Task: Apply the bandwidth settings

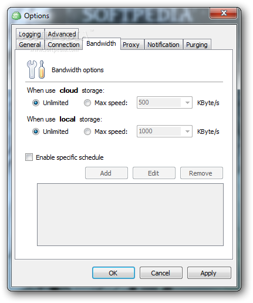Action: (x=209, y=273)
